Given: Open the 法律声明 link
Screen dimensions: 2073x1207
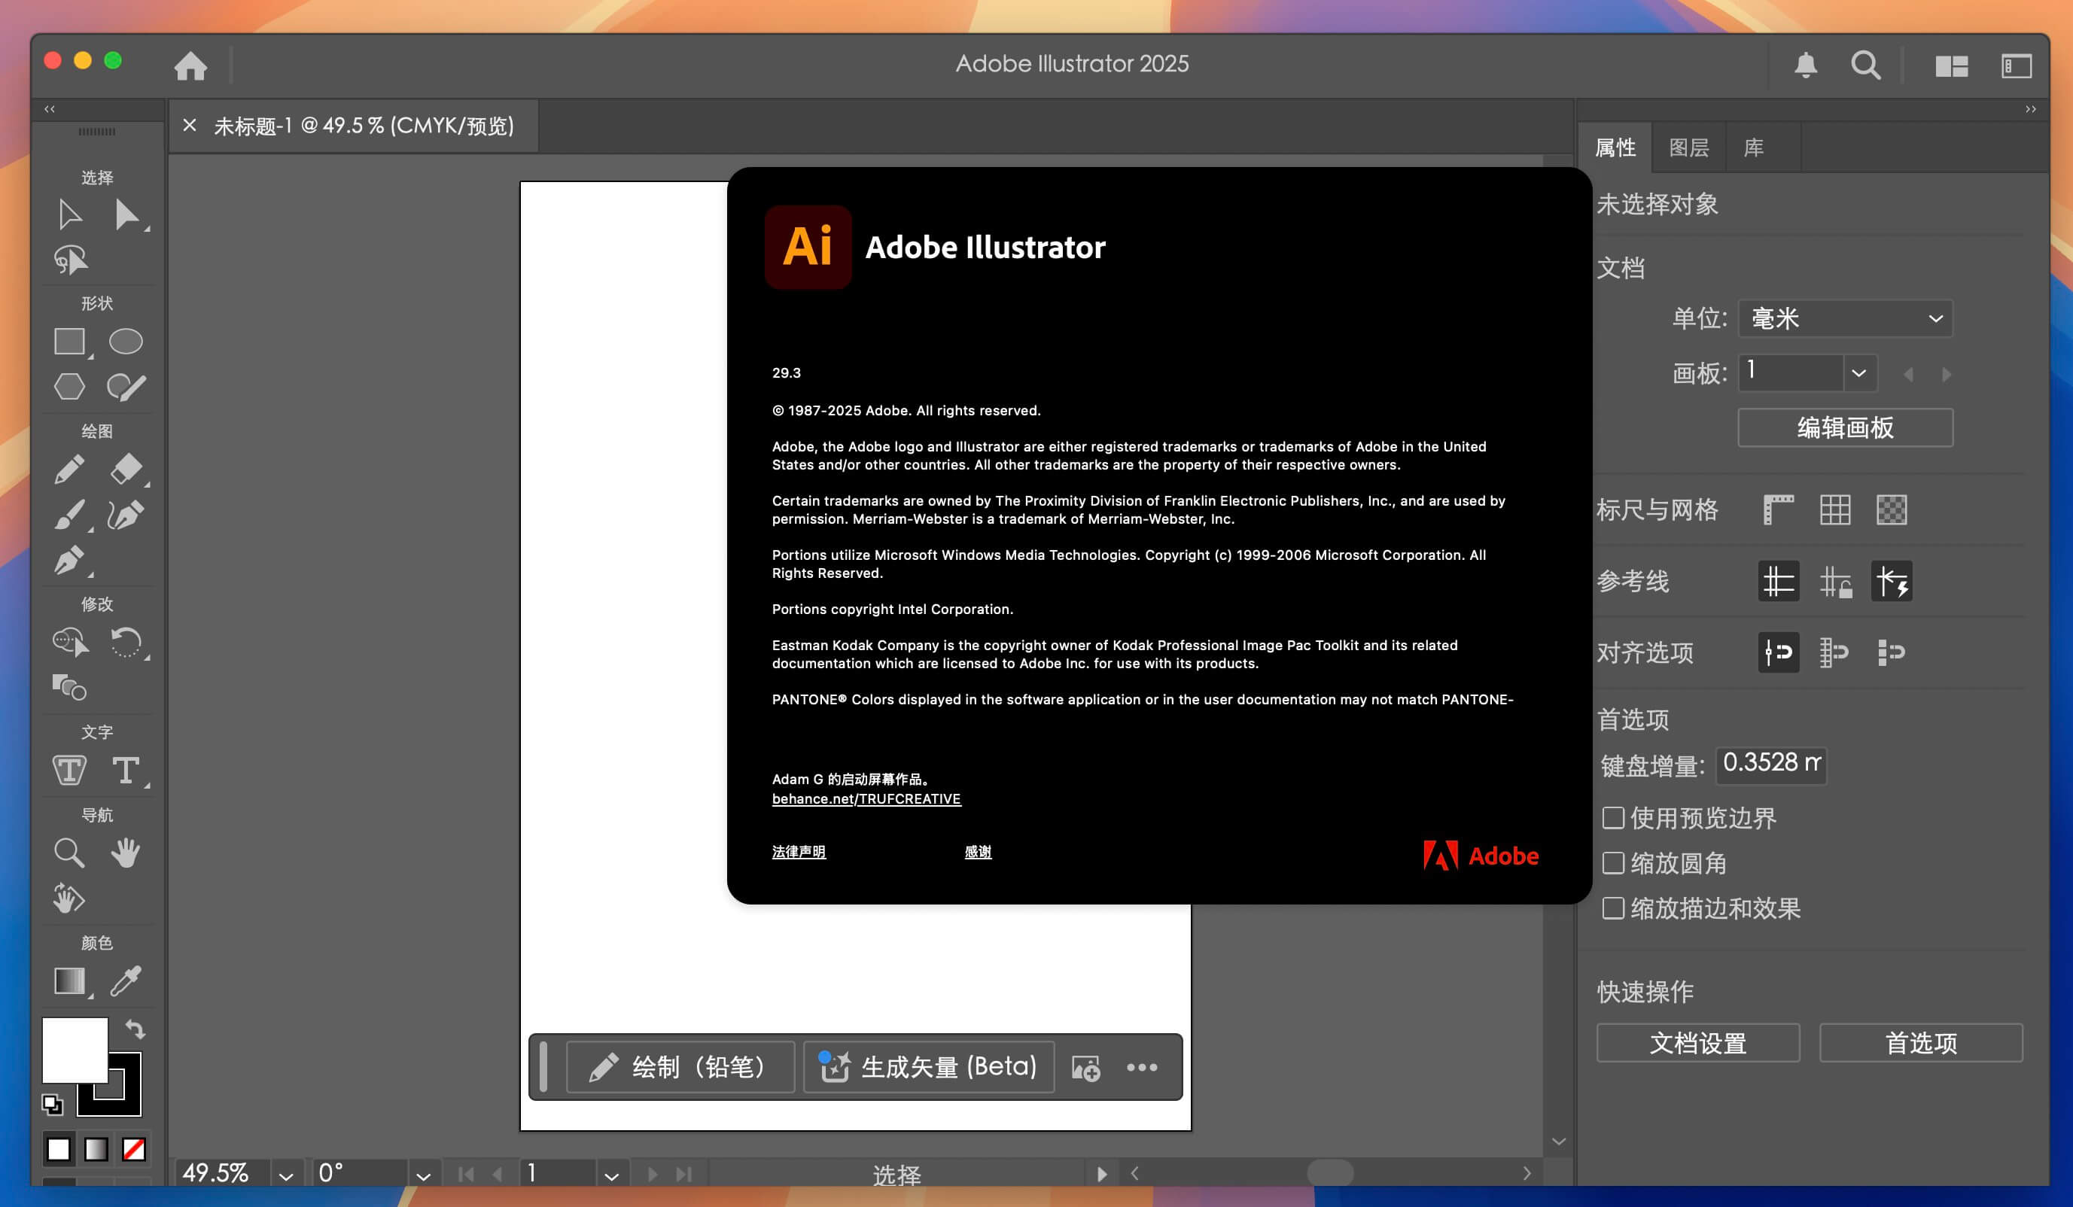Looking at the screenshot, I should tap(798, 852).
